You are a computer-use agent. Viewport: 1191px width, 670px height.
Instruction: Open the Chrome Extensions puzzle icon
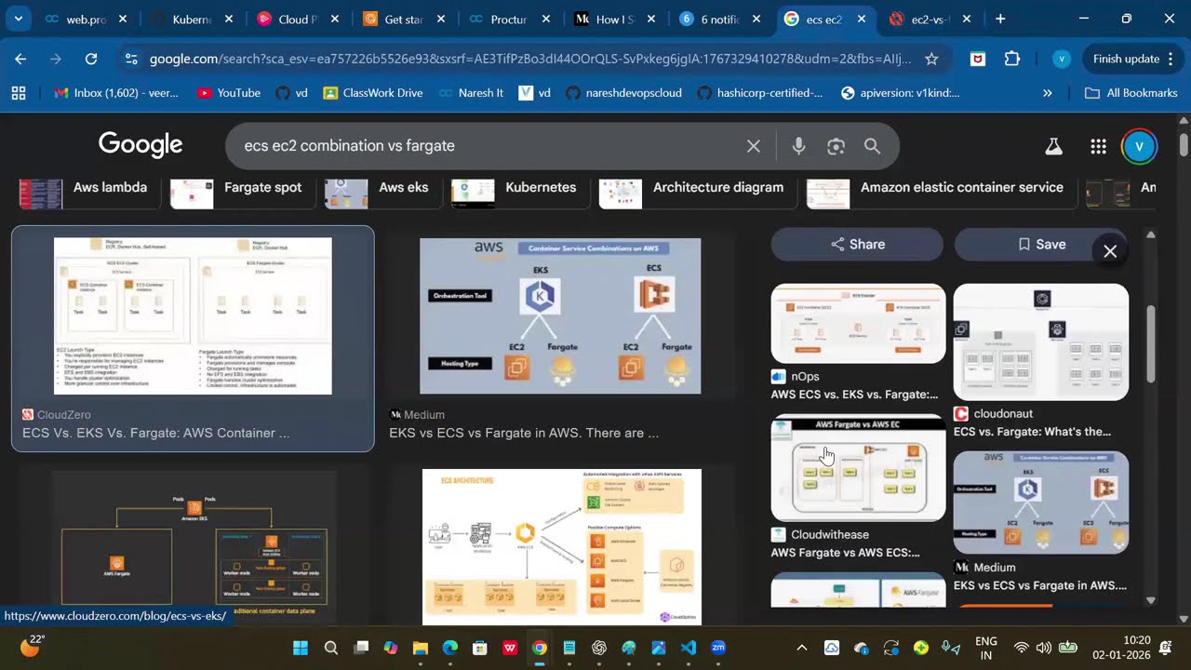[1012, 59]
